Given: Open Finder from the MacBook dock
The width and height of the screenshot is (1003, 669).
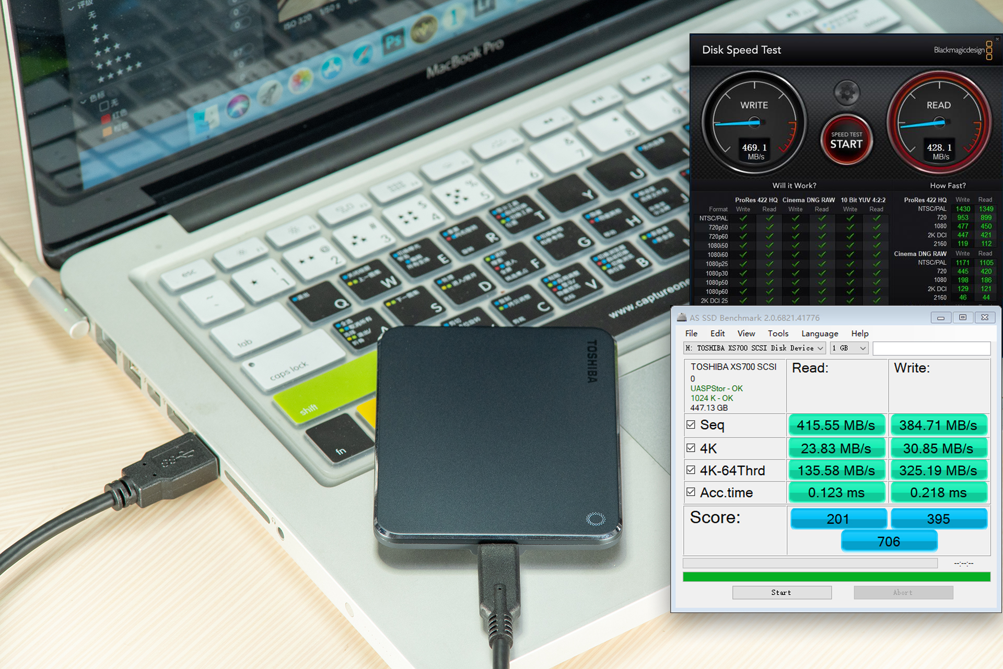Looking at the screenshot, I should coord(207,120).
